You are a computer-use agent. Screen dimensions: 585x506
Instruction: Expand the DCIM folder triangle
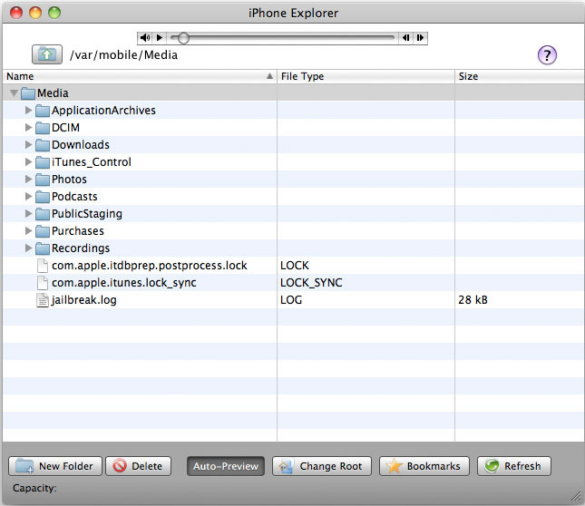pyautogui.click(x=28, y=128)
